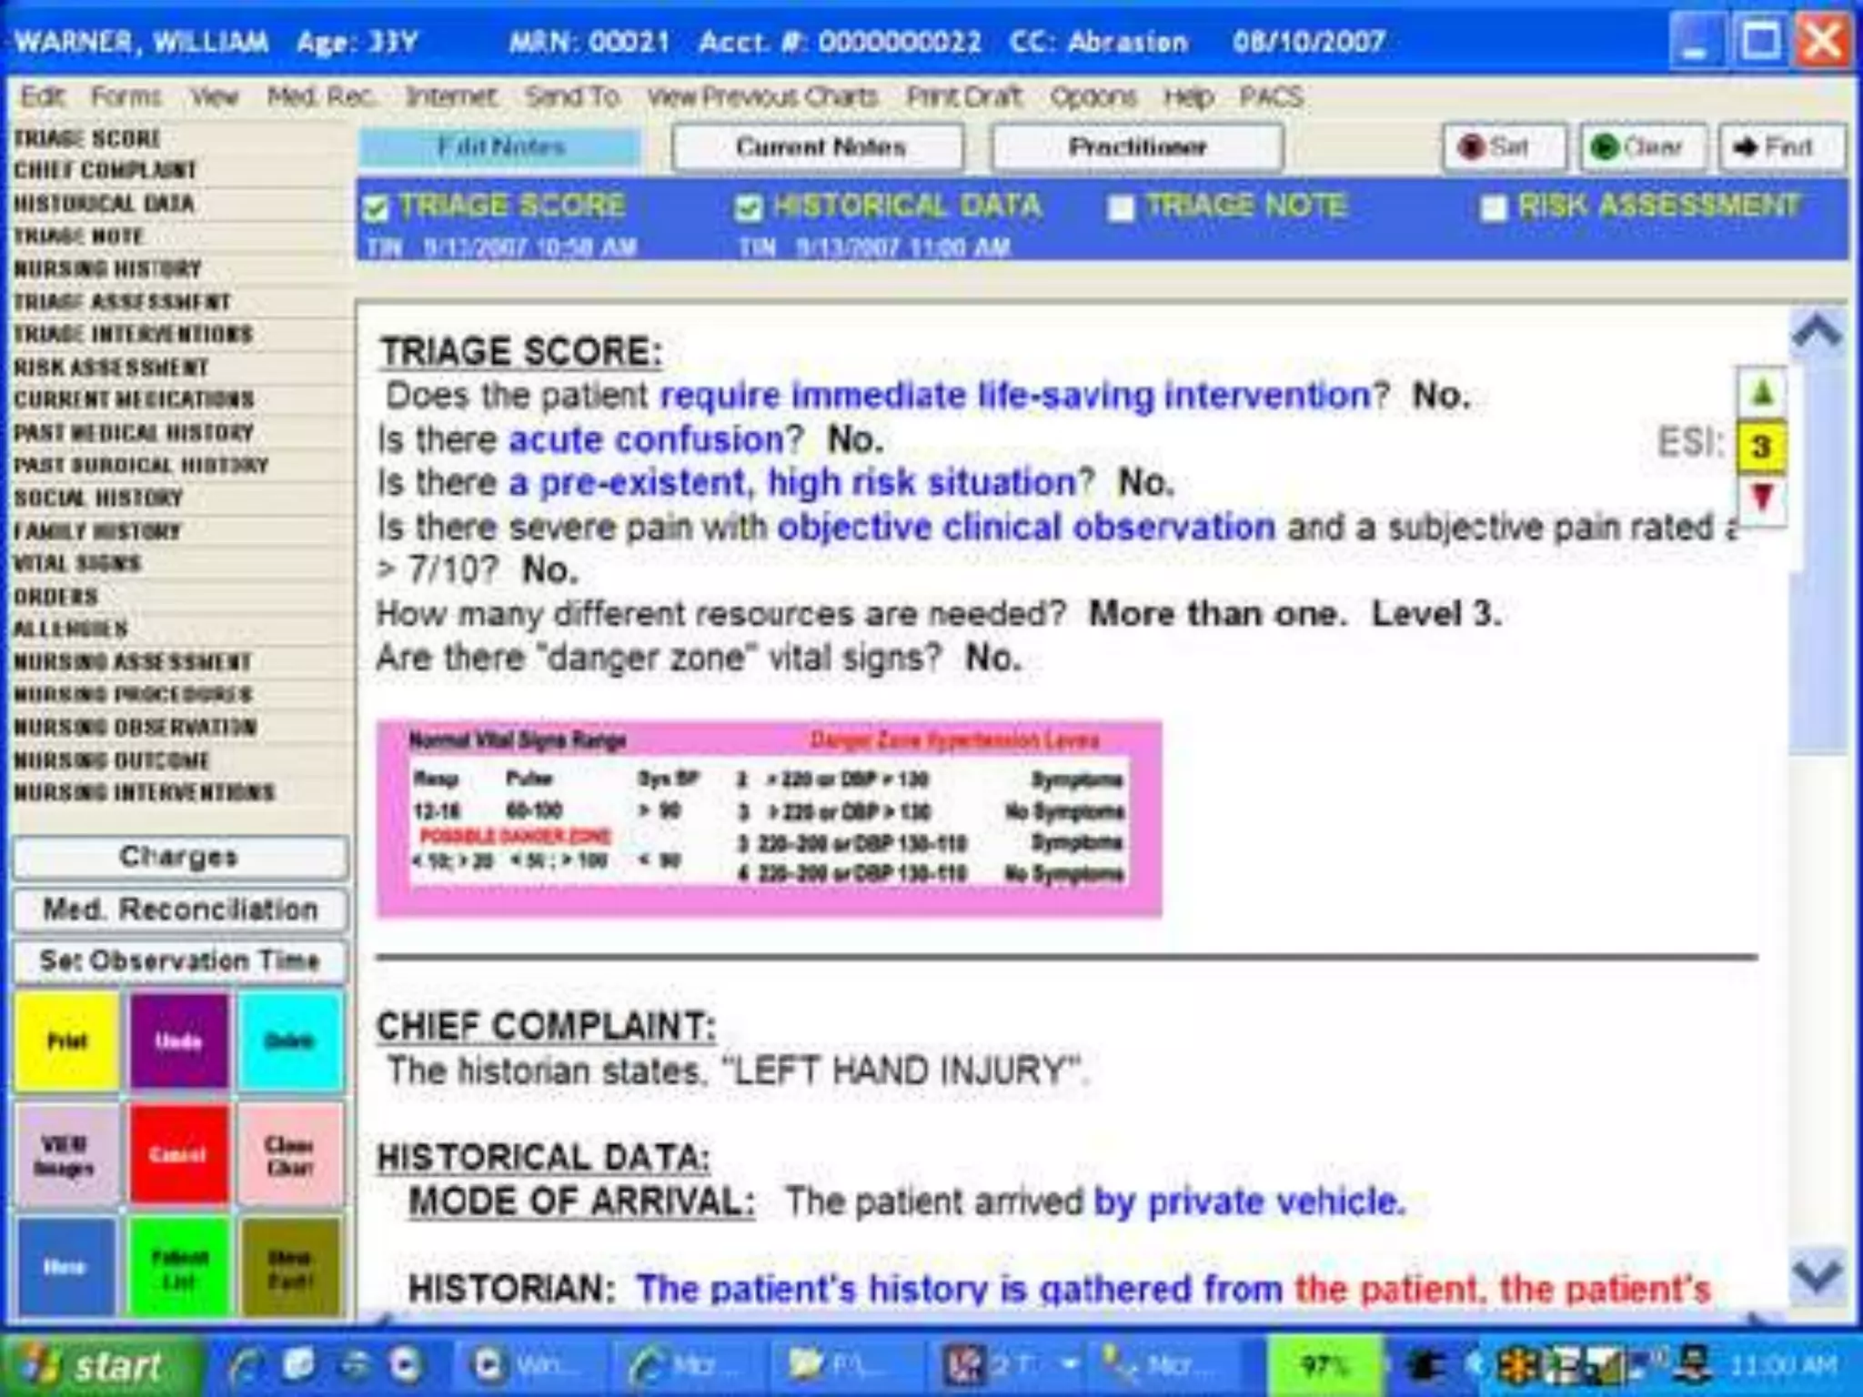The height and width of the screenshot is (1397, 1863).
Task: Click the Find button with black arrow
Action: coord(1780,147)
